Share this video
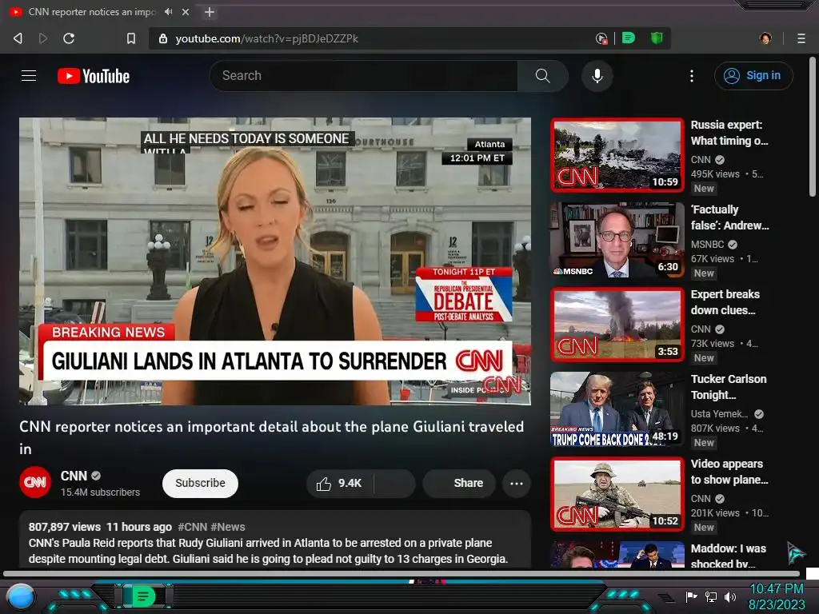The width and height of the screenshot is (819, 614). [458, 484]
